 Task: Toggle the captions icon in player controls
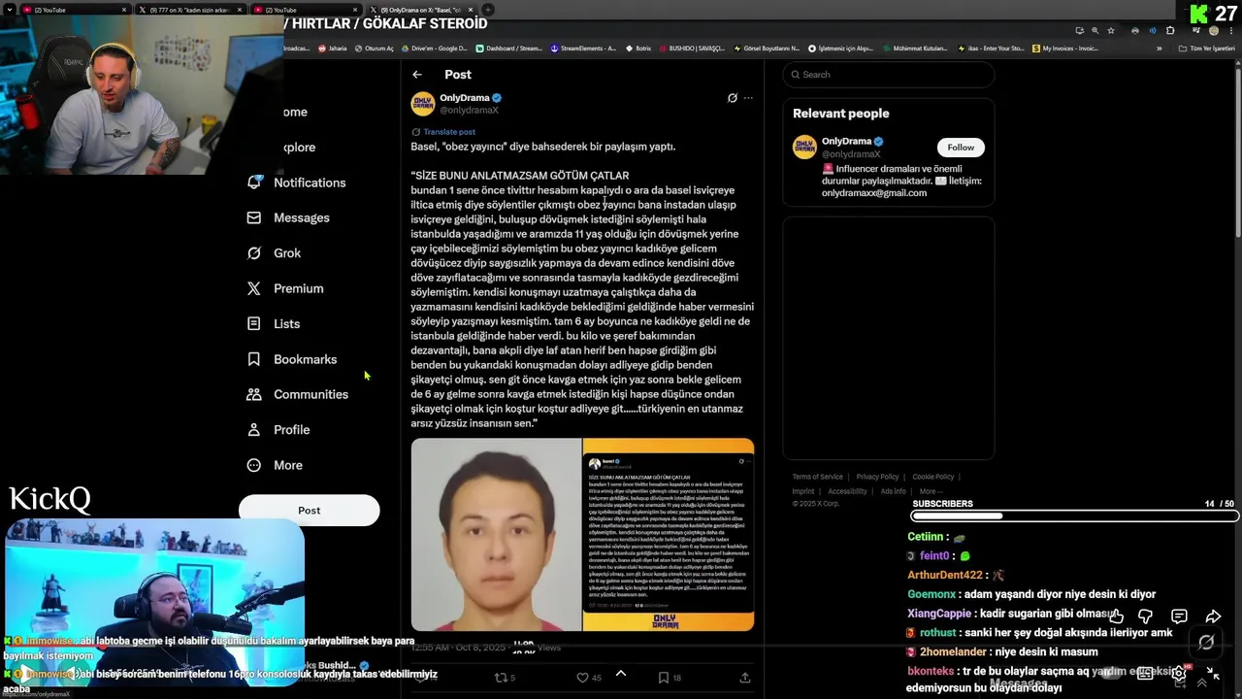1145,673
